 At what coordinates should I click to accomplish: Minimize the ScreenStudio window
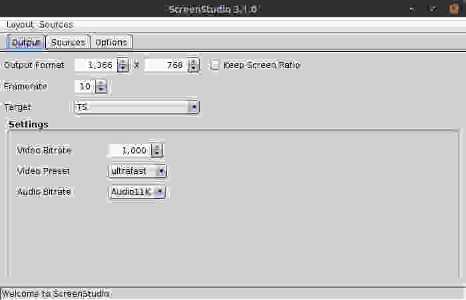412,9
